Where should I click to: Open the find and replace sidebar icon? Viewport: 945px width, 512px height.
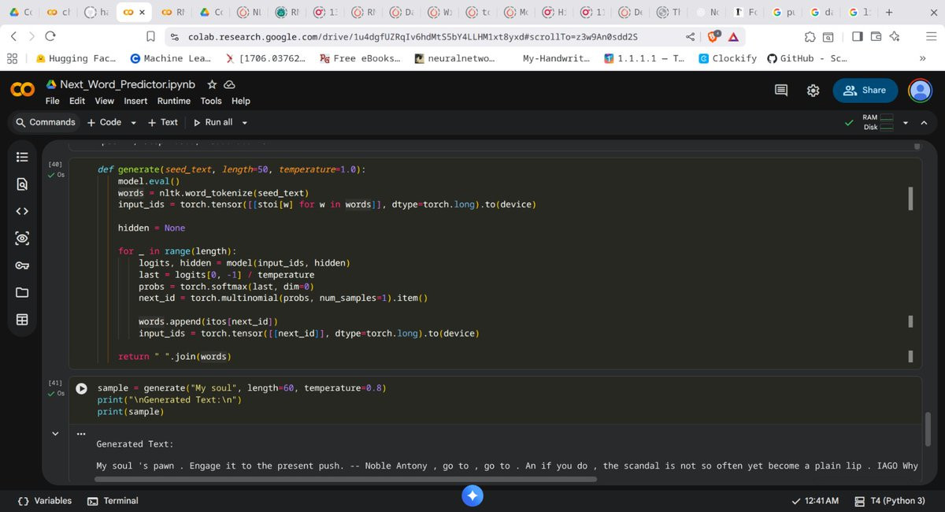(x=22, y=184)
